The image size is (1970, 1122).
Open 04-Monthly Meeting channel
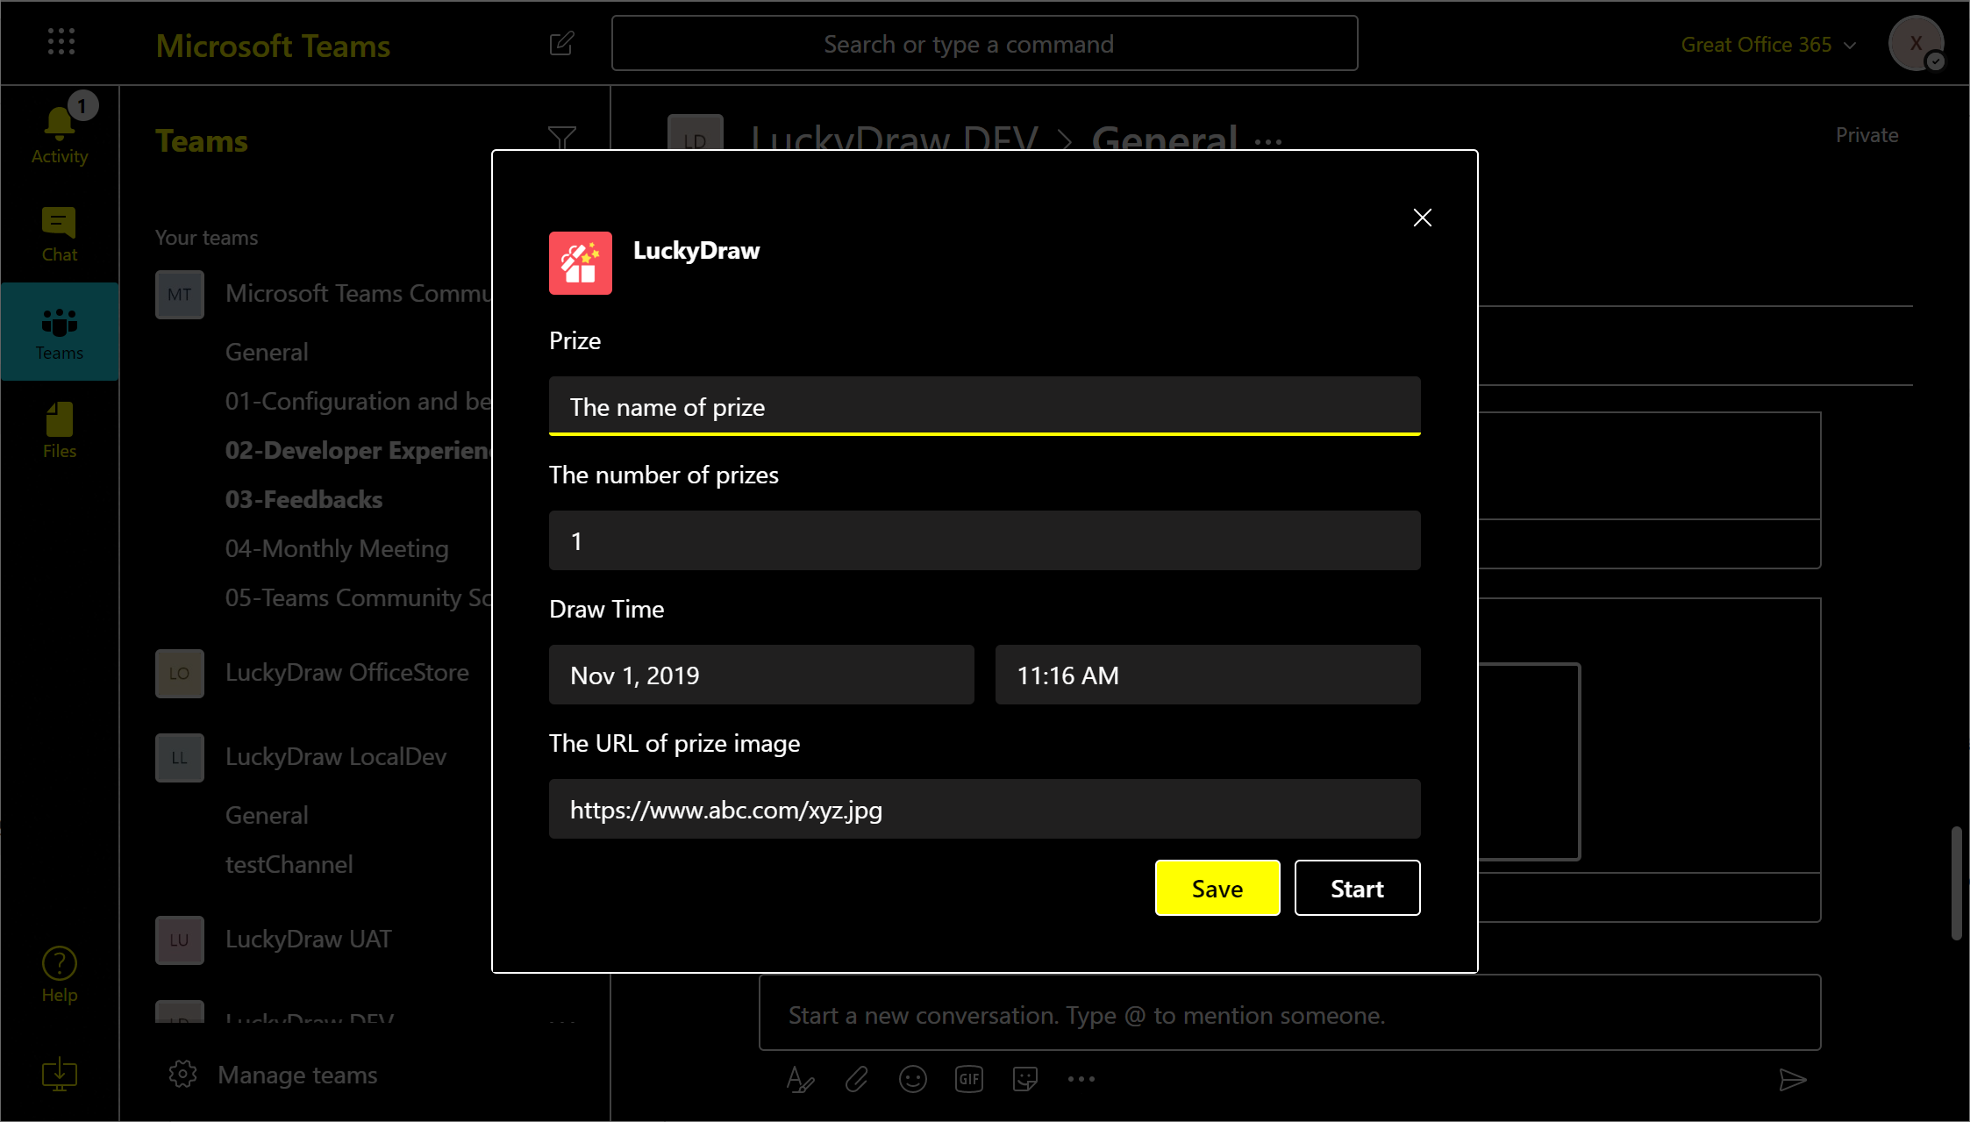pos(337,548)
